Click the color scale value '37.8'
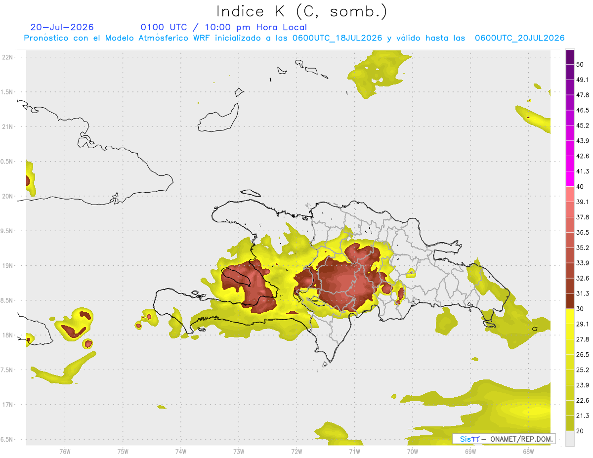 click(x=583, y=217)
